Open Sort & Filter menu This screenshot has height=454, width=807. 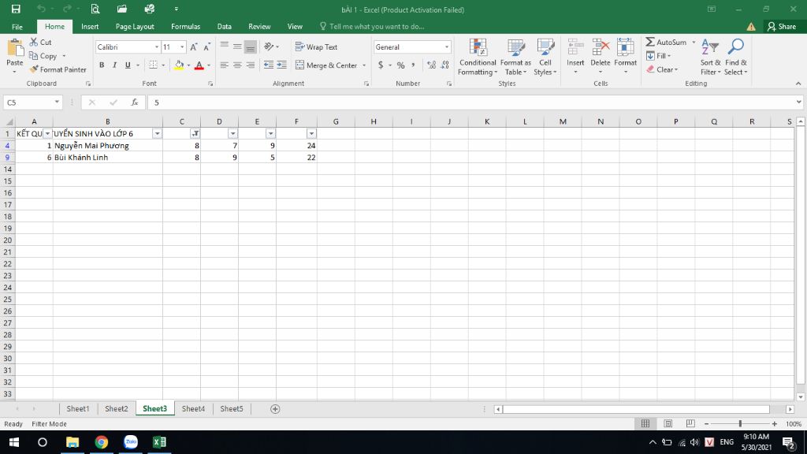pyautogui.click(x=710, y=57)
